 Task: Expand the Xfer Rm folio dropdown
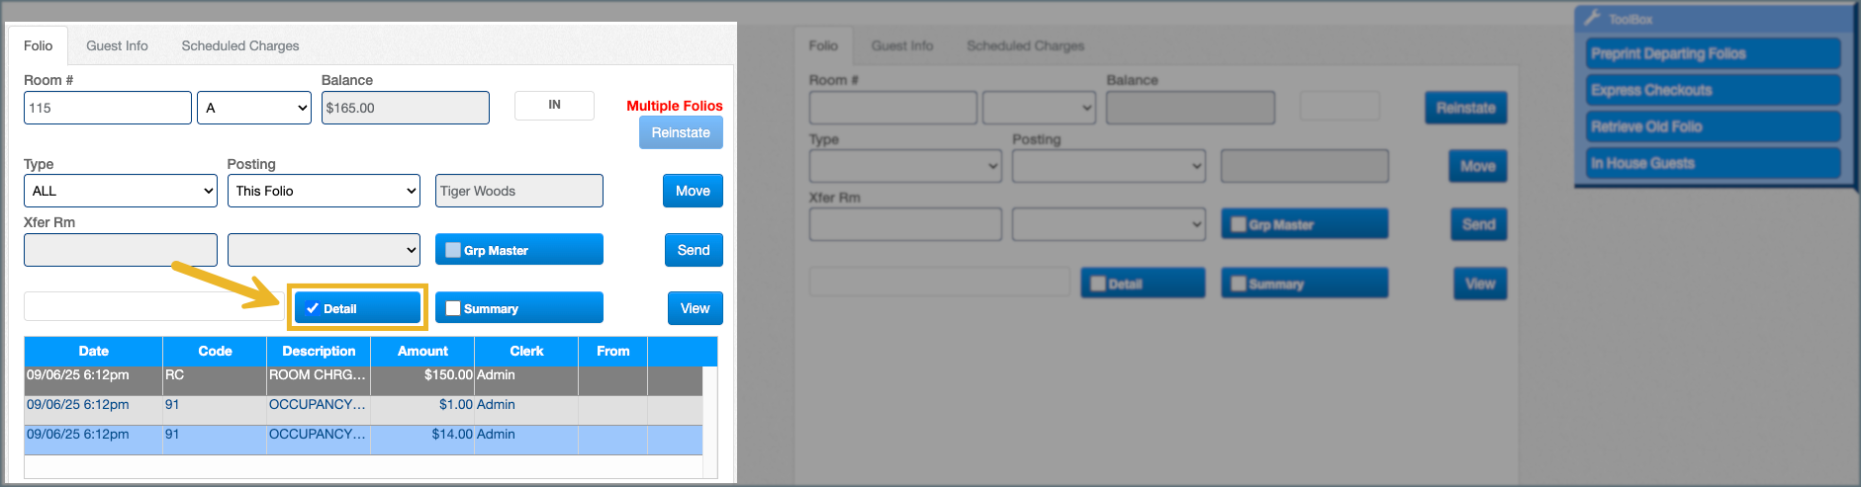click(325, 250)
